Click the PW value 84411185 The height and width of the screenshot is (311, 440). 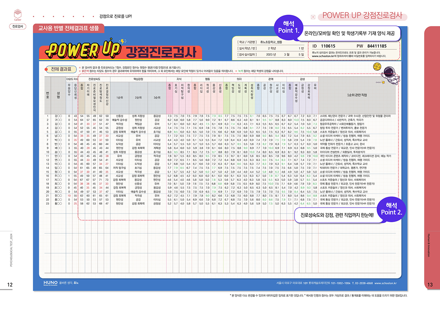click(x=376, y=46)
